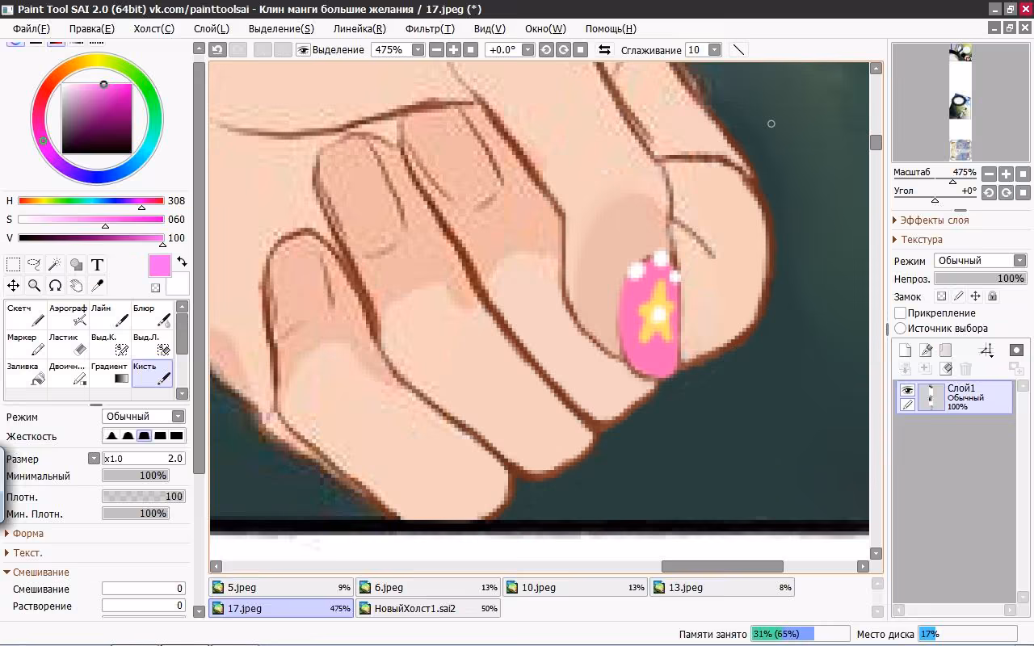Open the 475% zoom dropdown in toolbar
The width and height of the screenshot is (1034, 646).
coord(418,50)
